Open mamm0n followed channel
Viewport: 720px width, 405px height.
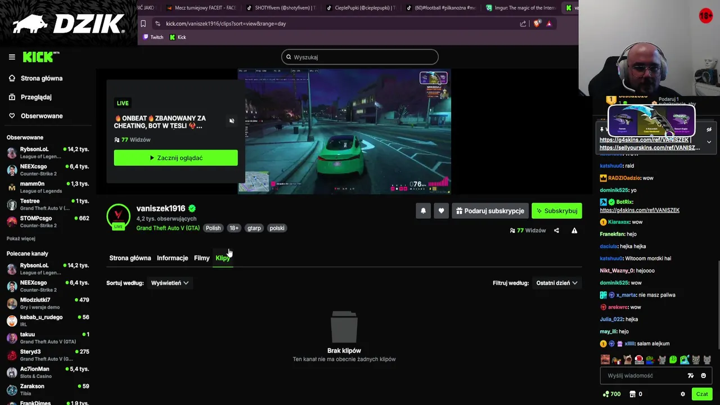[48, 187]
